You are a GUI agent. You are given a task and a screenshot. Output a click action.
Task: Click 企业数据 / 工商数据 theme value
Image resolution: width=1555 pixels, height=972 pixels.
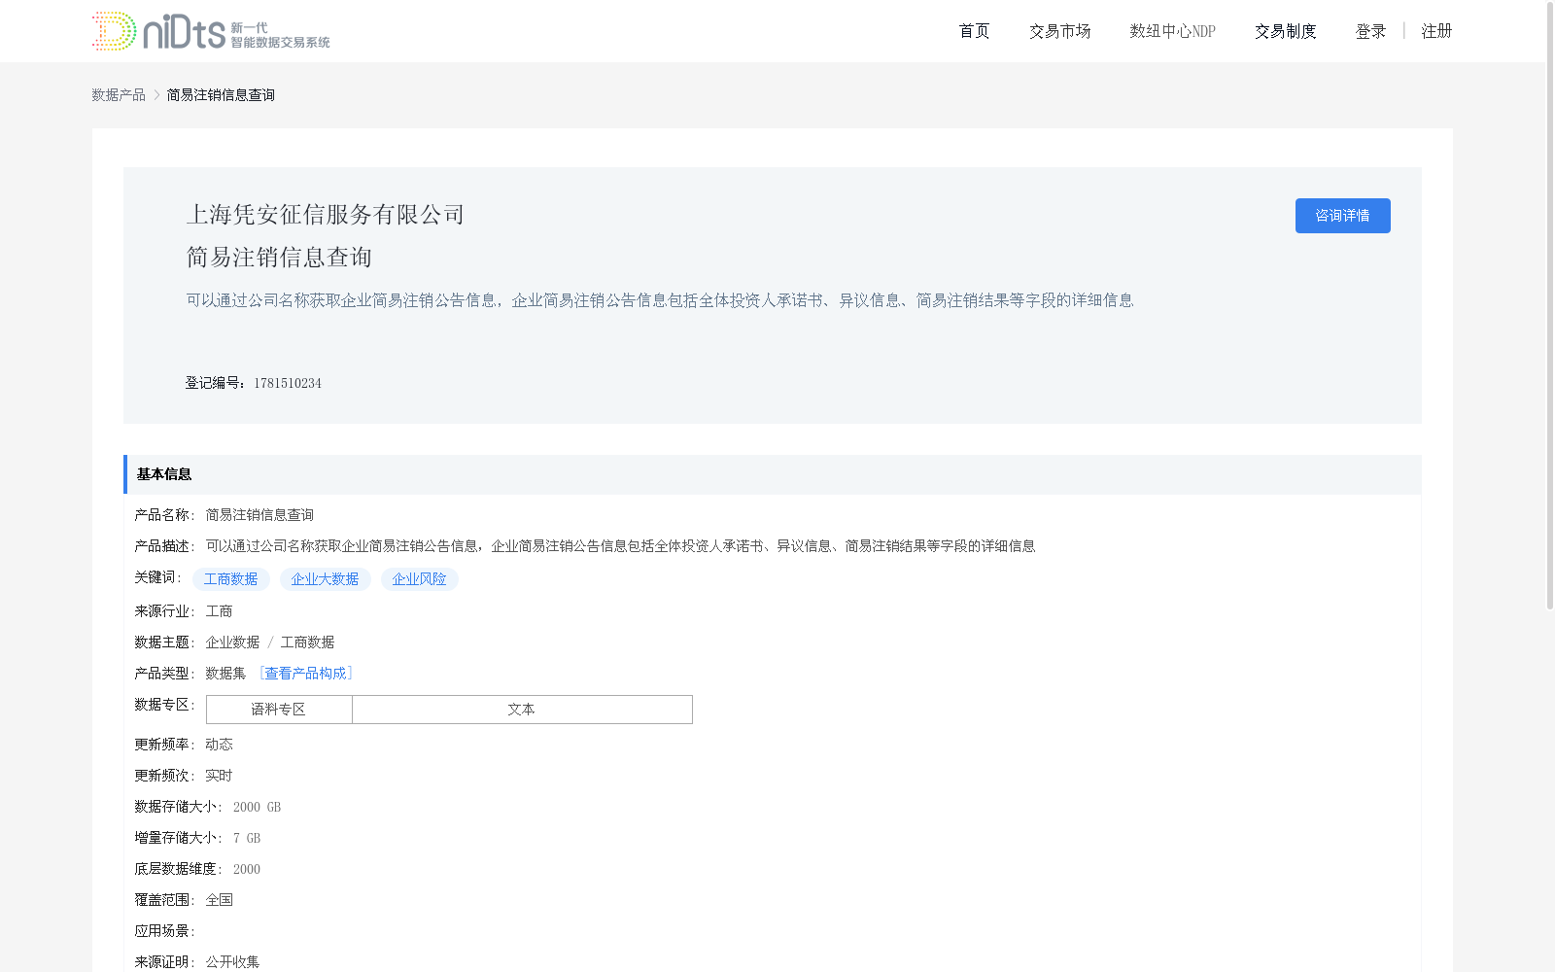pos(270,642)
